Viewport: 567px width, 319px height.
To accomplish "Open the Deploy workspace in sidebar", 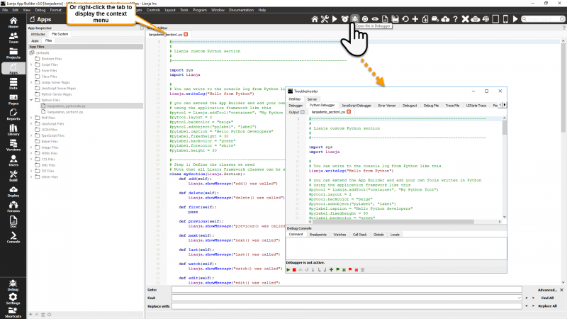I will [13, 191].
